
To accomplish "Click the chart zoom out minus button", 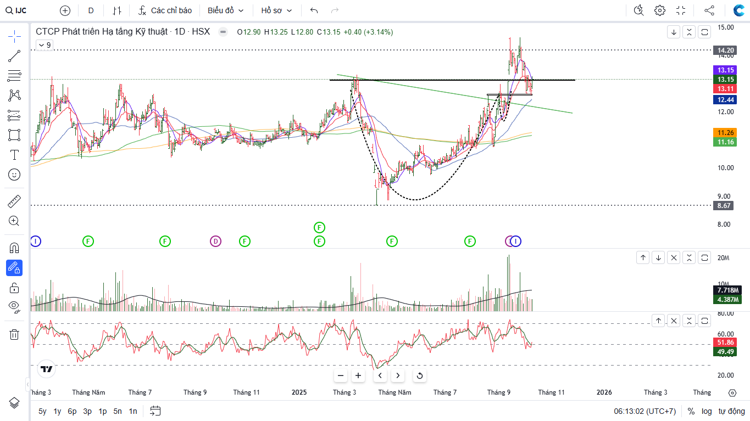I will [341, 375].
